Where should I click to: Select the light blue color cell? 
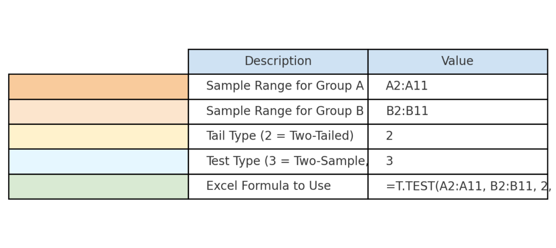(x=98, y=162)
